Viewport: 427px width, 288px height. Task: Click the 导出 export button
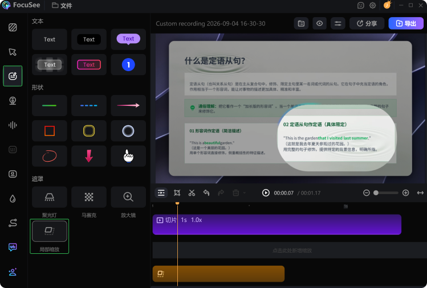point(406,24)
